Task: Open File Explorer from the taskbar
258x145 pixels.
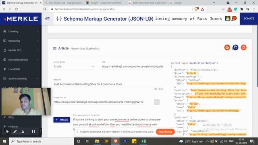Action: pyautogui.click(x=97, y=141)
